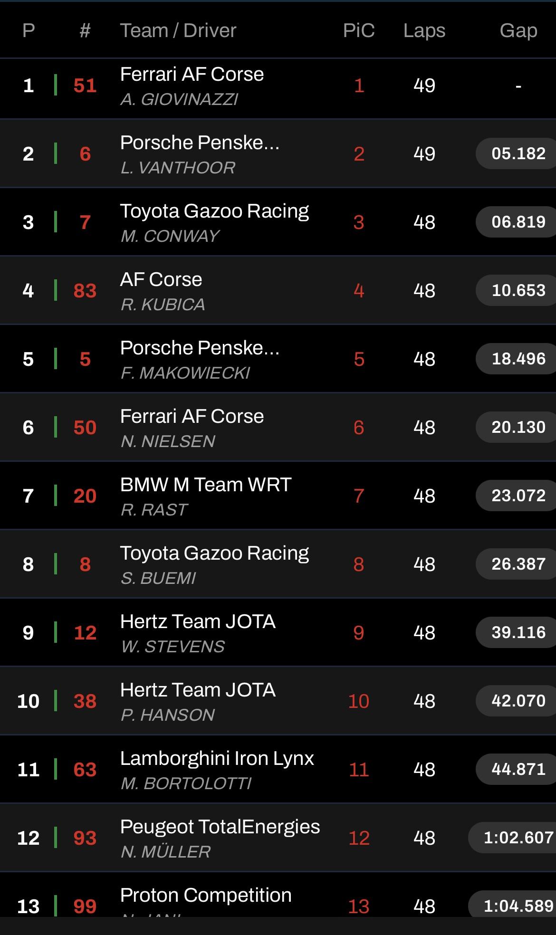The height and width of the screenshot is (935, 556).
Task: Select car number 83 AF Corse
Action: click(x=85, y=291)
